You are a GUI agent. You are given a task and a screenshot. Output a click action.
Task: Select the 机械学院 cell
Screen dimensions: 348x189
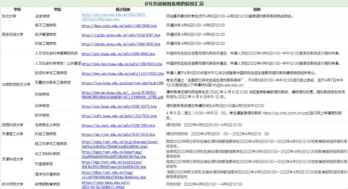coord(57,95)
